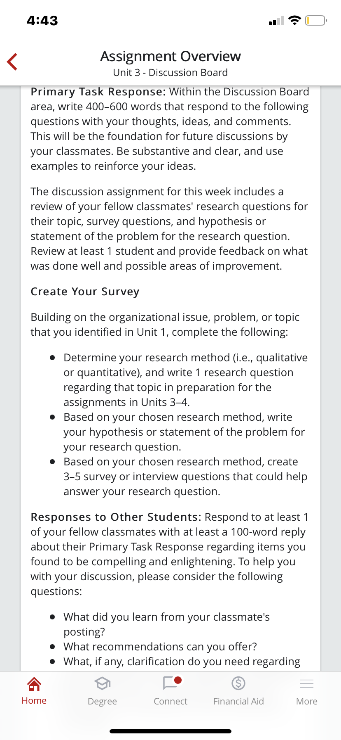The width and height of the screenshot is (341, 740).
Task: Tap the battery indicator in status bar
Action: [315, 20]
